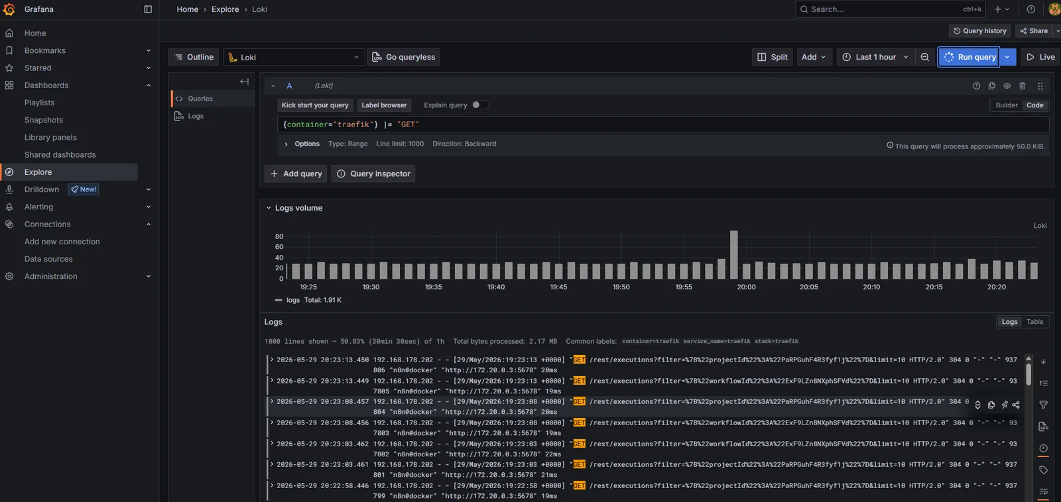Open Add dropdown in toolbar
Screen dimensions: 1061x502
click(814, 57)
